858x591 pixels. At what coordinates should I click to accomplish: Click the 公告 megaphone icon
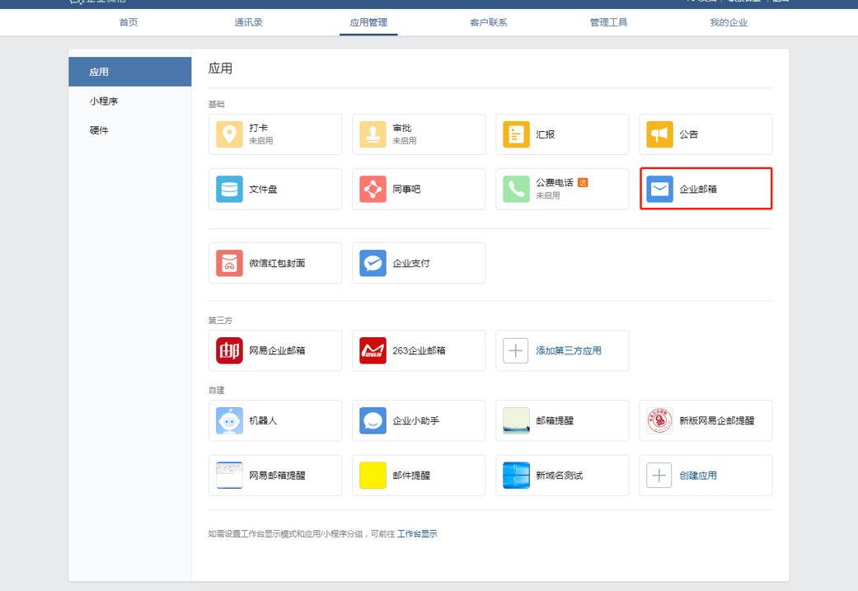pos(659,134)
